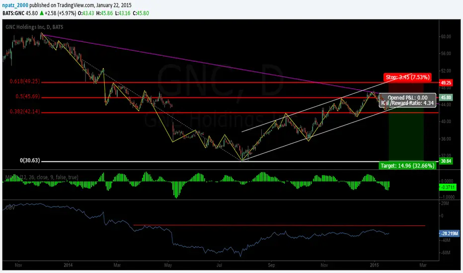Viewport: 463px width, 273px height.
Task: Click the 44.00 price axis label
Action: coord(446,104)
